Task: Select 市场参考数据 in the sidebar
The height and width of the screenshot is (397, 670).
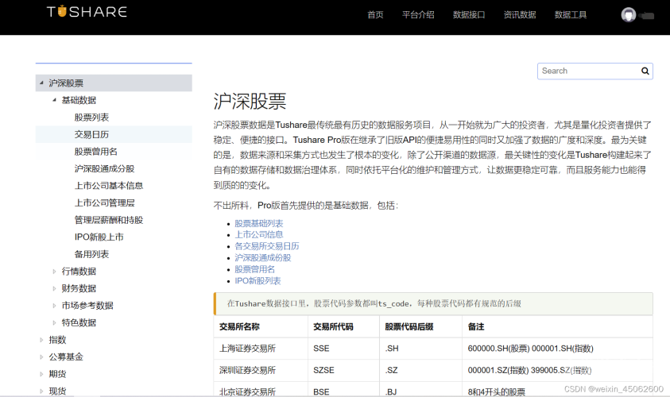Action: coord(87,305)
